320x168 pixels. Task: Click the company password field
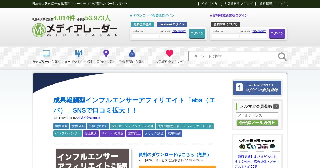[x=254, y=36]
